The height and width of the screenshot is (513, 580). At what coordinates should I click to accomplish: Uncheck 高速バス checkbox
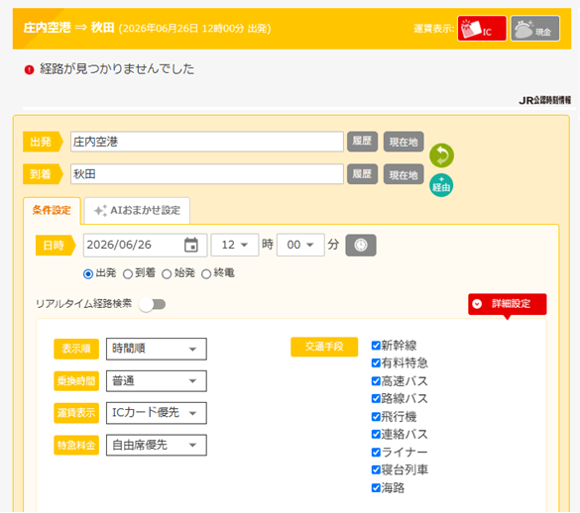376,380
